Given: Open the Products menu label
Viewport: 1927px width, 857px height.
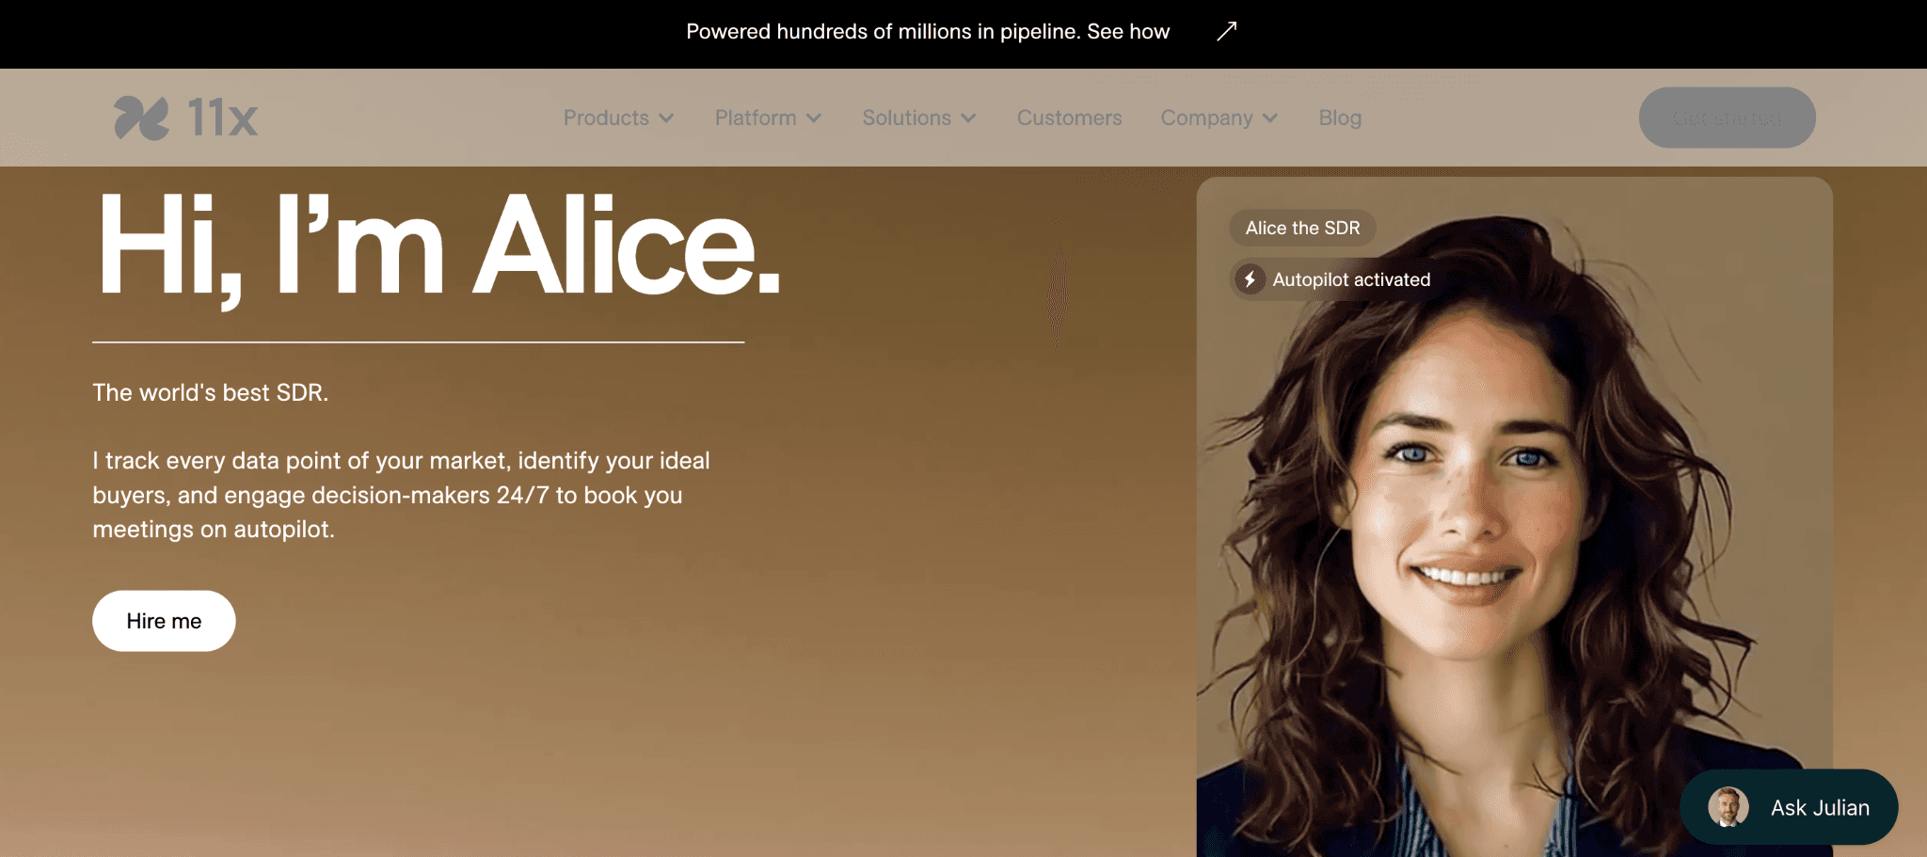Looking at the screenshot, I should click(x=606, y=118).
